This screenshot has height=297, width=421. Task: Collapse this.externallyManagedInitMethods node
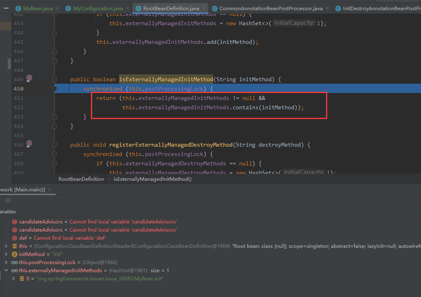click(6, 271)
